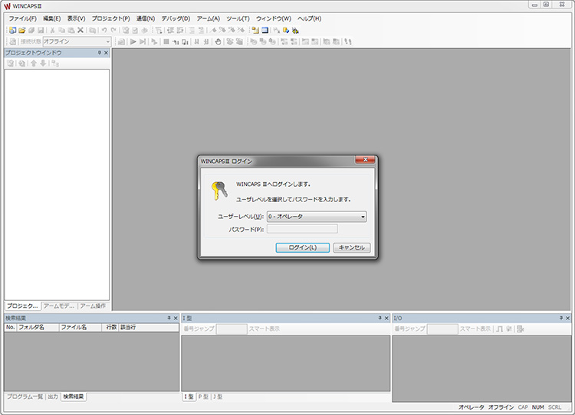
Task: Click the black X delete icon
Action: click(x=80, y=31)
